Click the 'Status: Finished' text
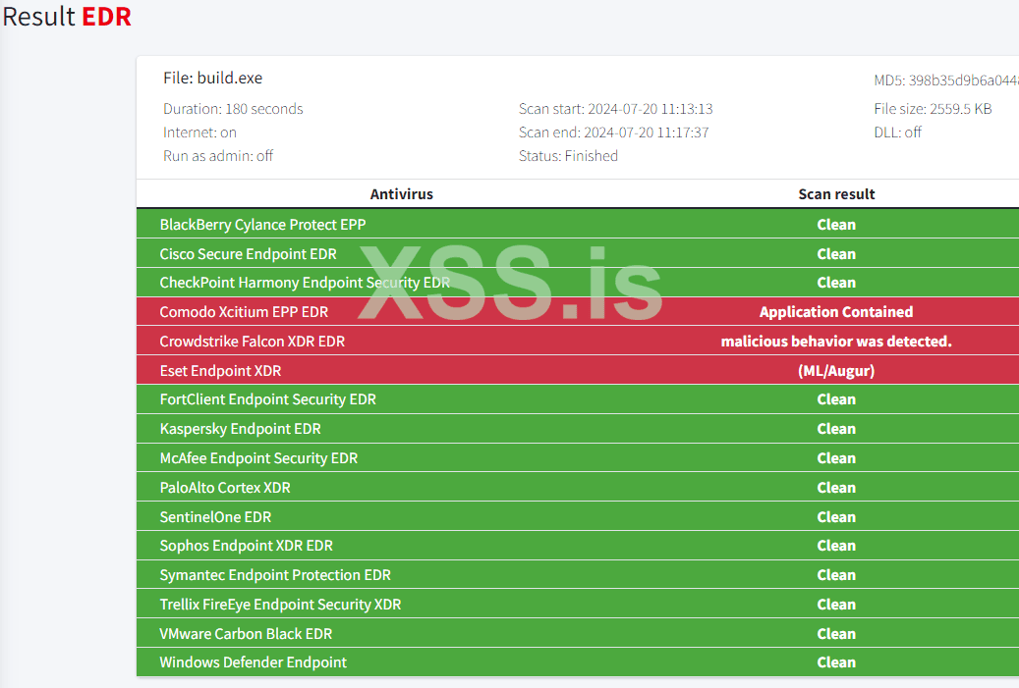 click(x=568, y=156)
